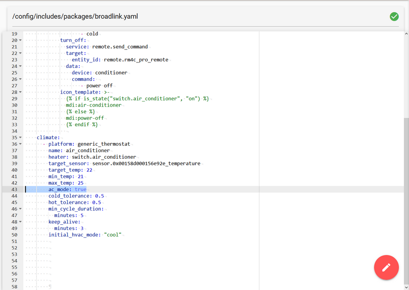Click the scroll up arrow of the editor
The image size is (409, 290).
[406, 34]
